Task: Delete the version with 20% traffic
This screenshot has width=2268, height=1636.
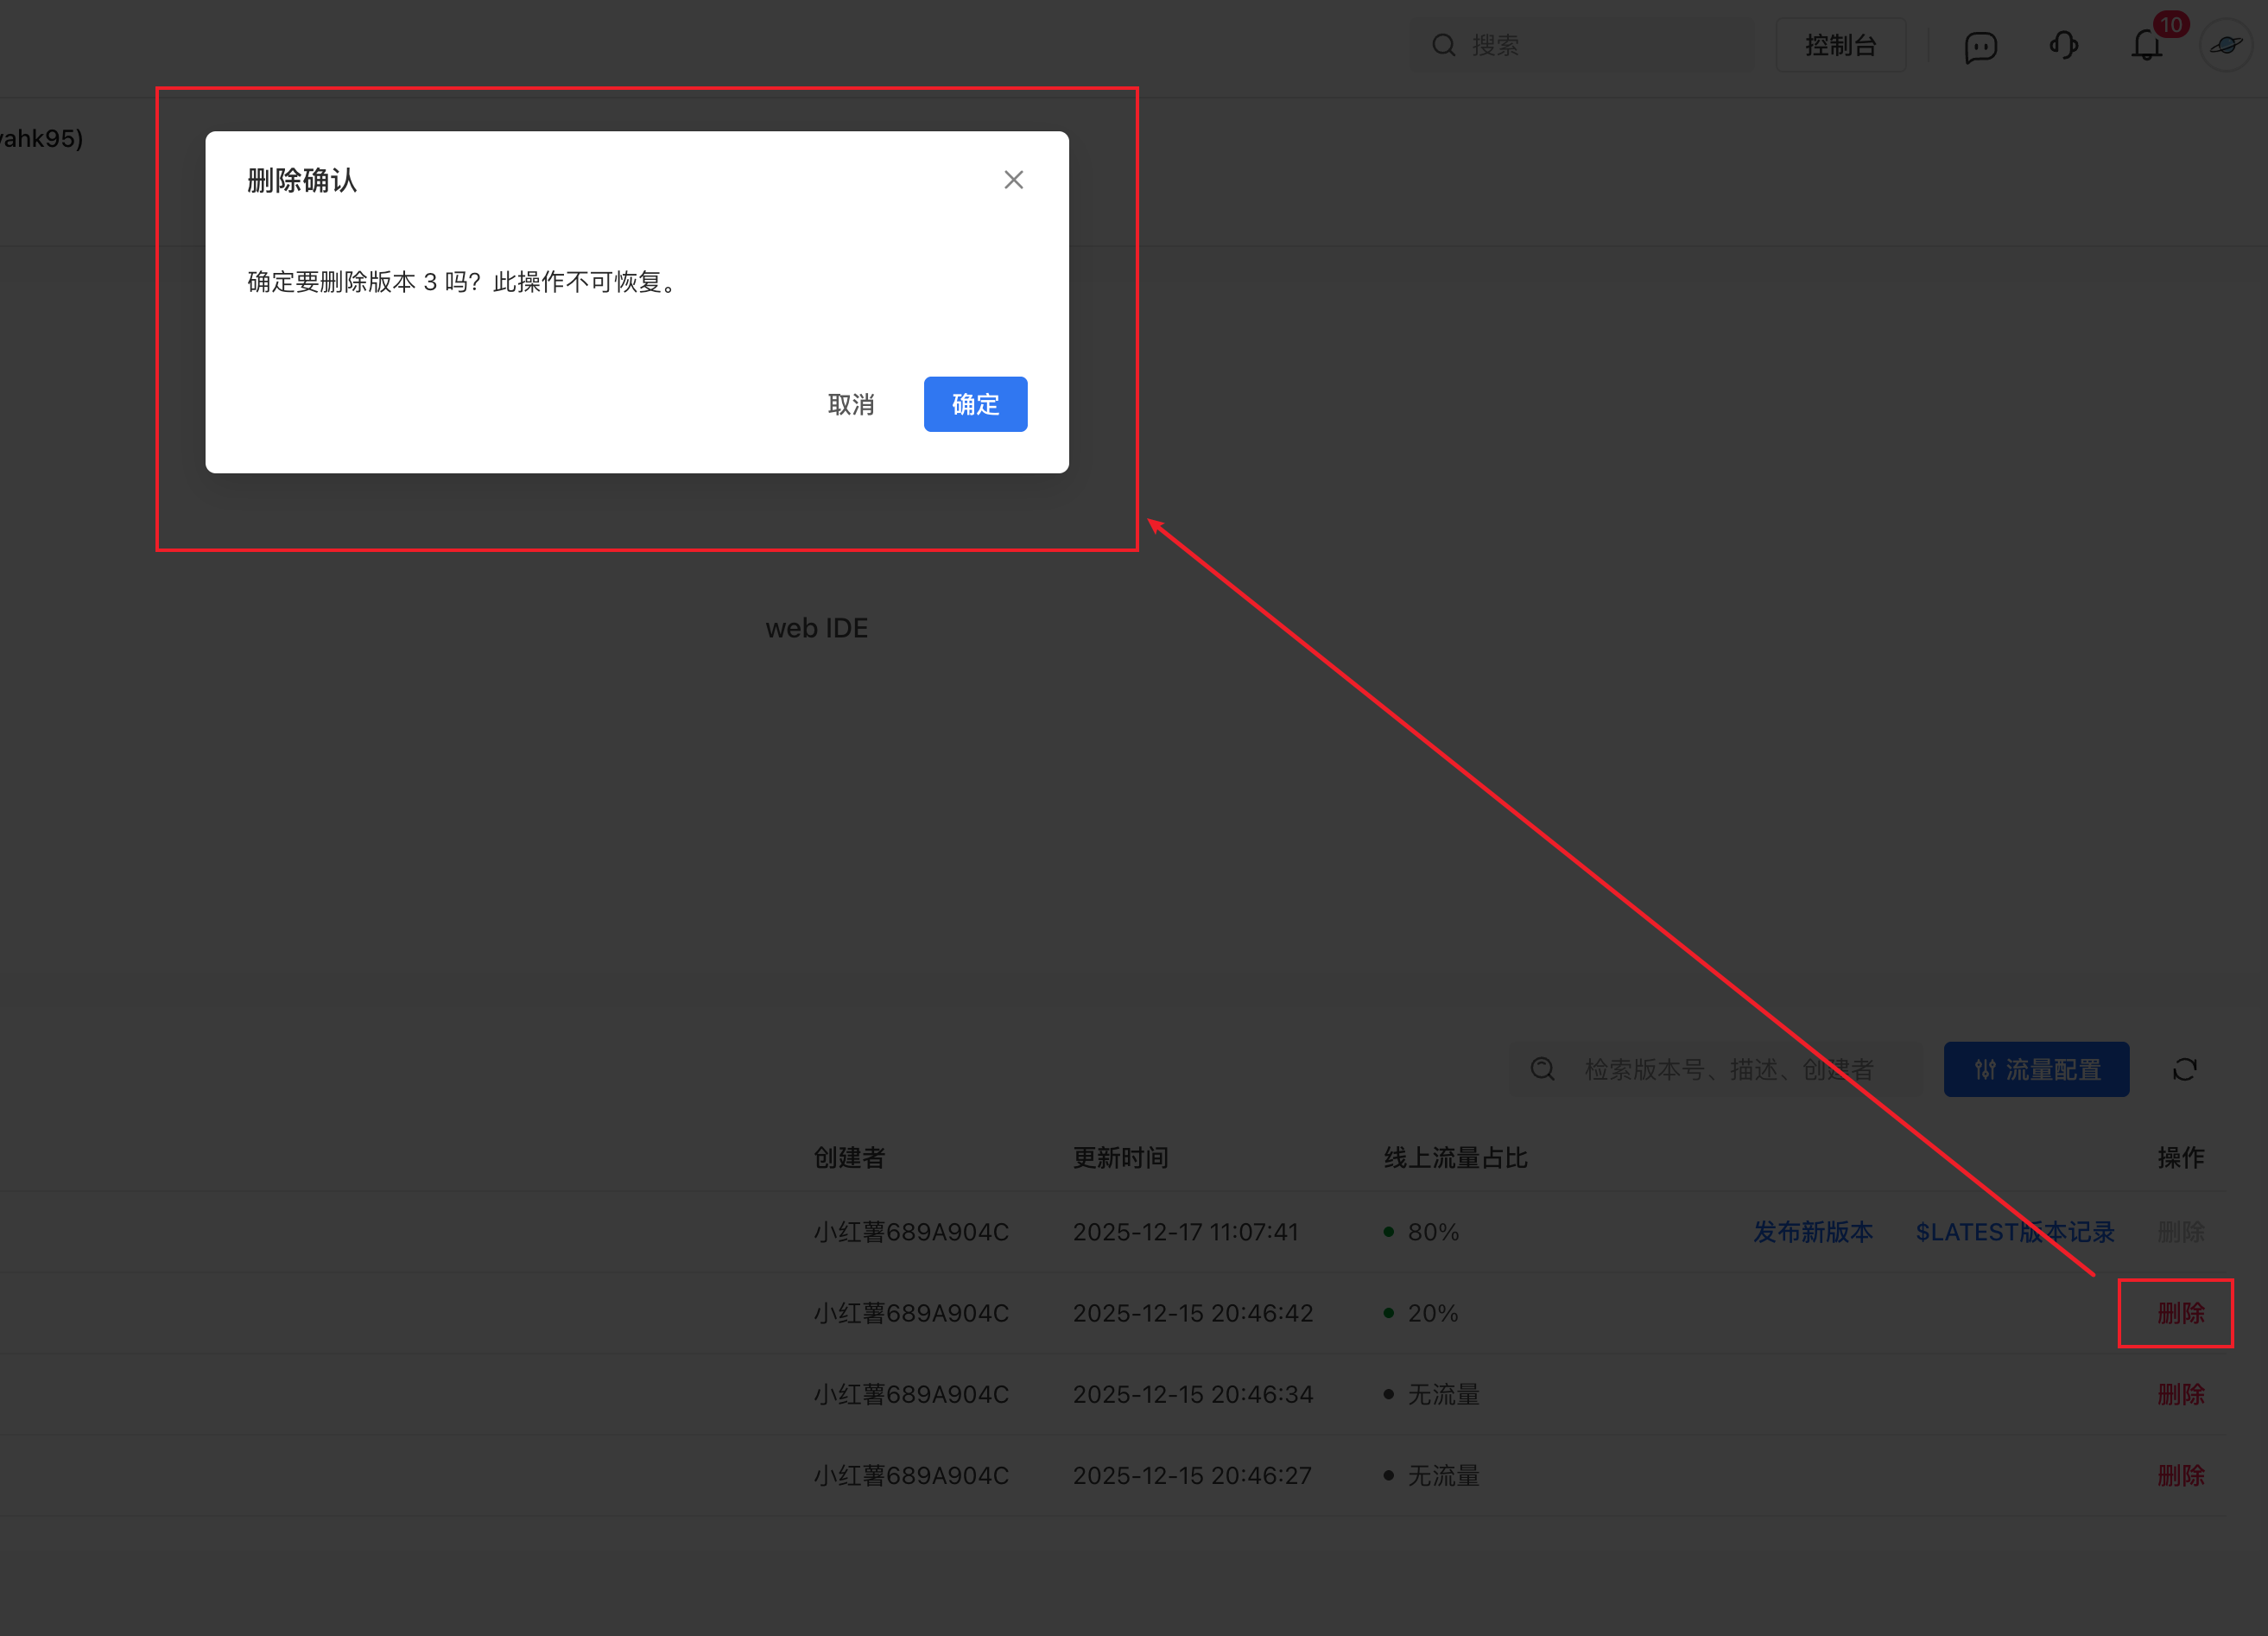Action: click(2180, 1313)
